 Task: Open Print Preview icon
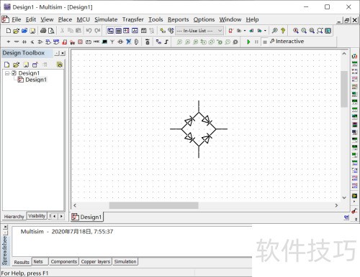51,31
